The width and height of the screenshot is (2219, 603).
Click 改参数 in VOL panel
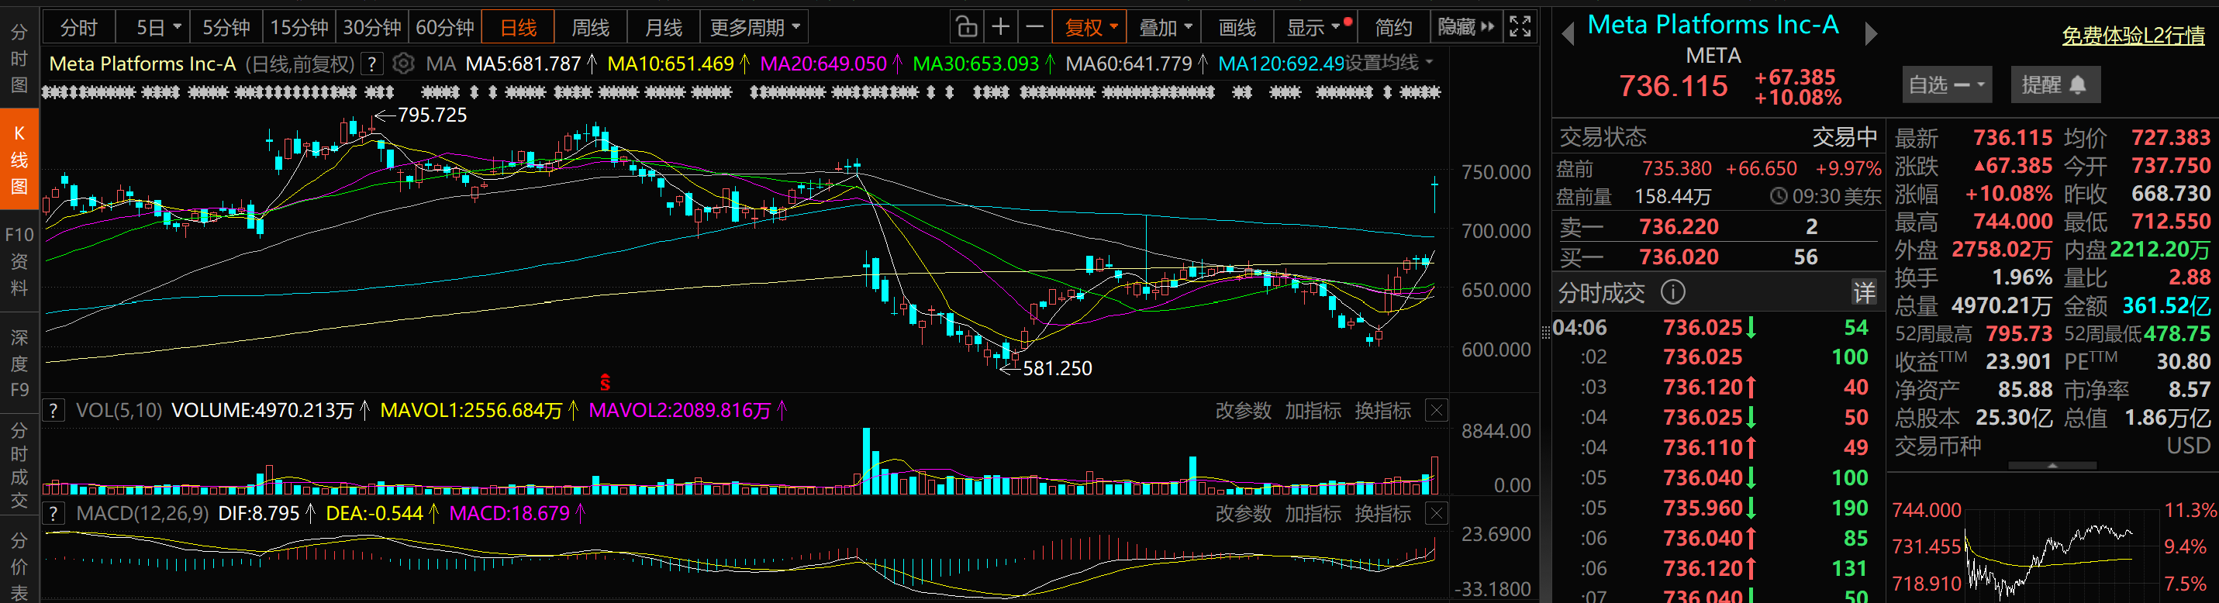click(1243, 411)
